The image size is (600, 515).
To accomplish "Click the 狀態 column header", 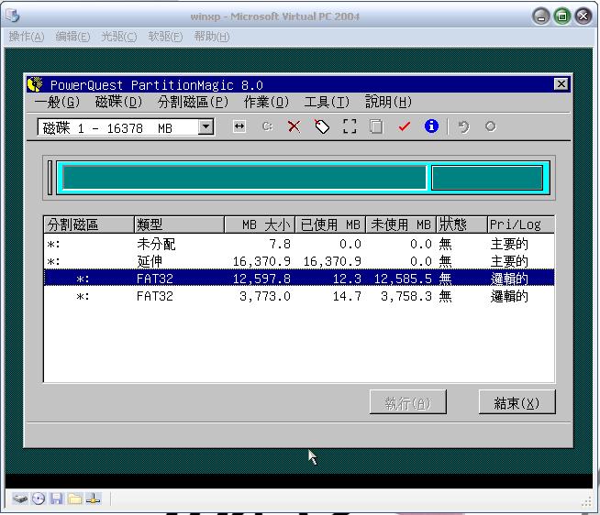I will point(461,225).
